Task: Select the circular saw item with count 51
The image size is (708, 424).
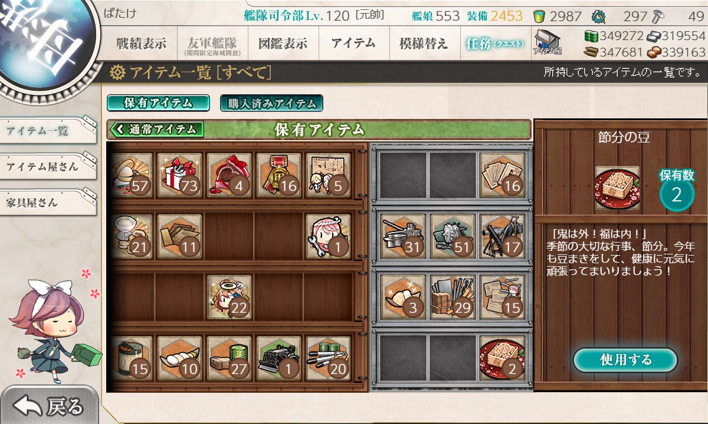Action: click(x=453, y=236)
